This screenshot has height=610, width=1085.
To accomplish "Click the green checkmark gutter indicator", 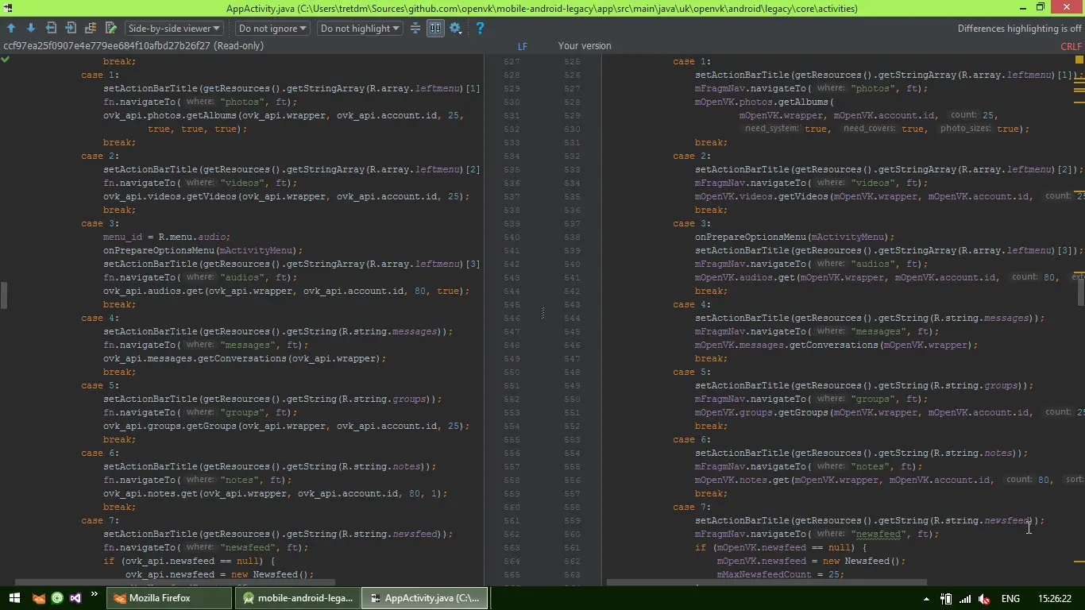I will [x=6, y=60].
